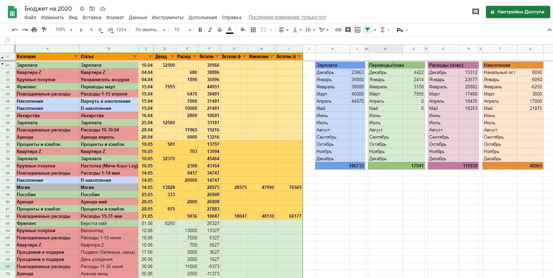Click the Накопления table header
This screenshot has width=553, height=278.
point(513,65)
